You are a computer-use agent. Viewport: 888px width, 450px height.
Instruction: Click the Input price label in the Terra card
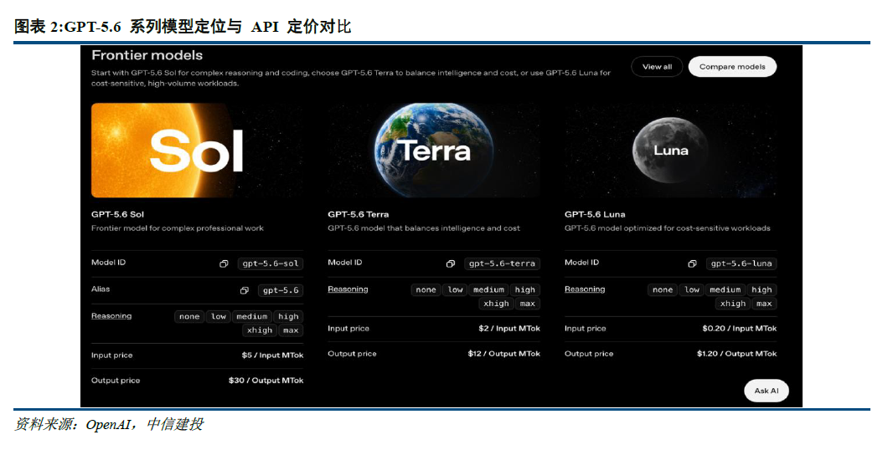(348, 329)
